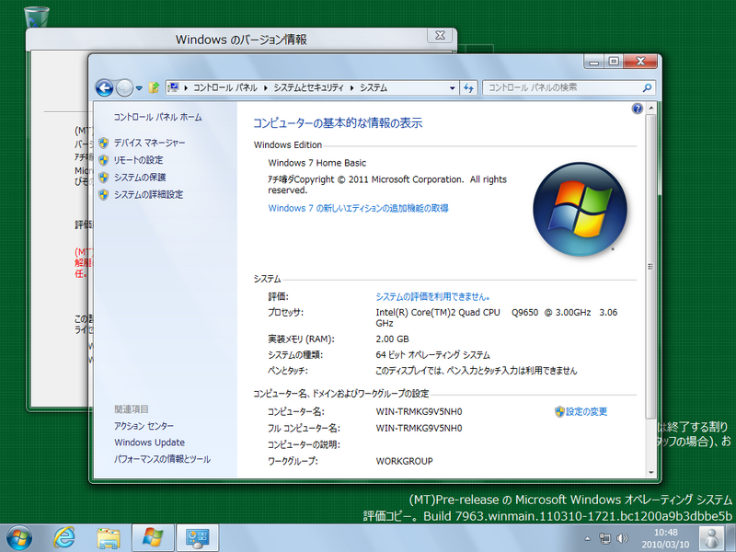Expand arrow before システムとセキュリティ breadcrumb
This screenshot has height=552, width=736.
(x=266, y=87)
